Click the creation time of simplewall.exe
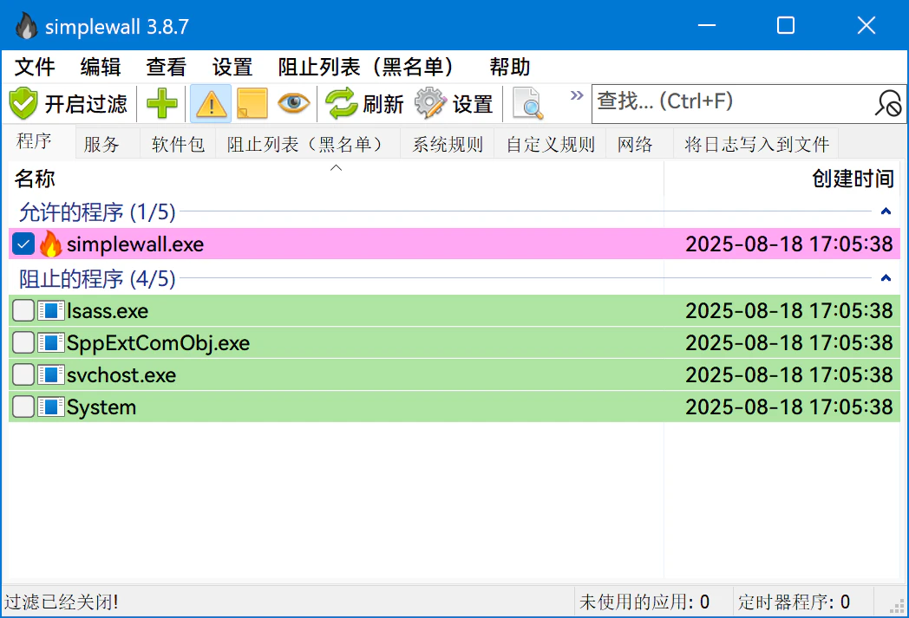The height and width of the screenshot is (618, 909). point(789,244)
